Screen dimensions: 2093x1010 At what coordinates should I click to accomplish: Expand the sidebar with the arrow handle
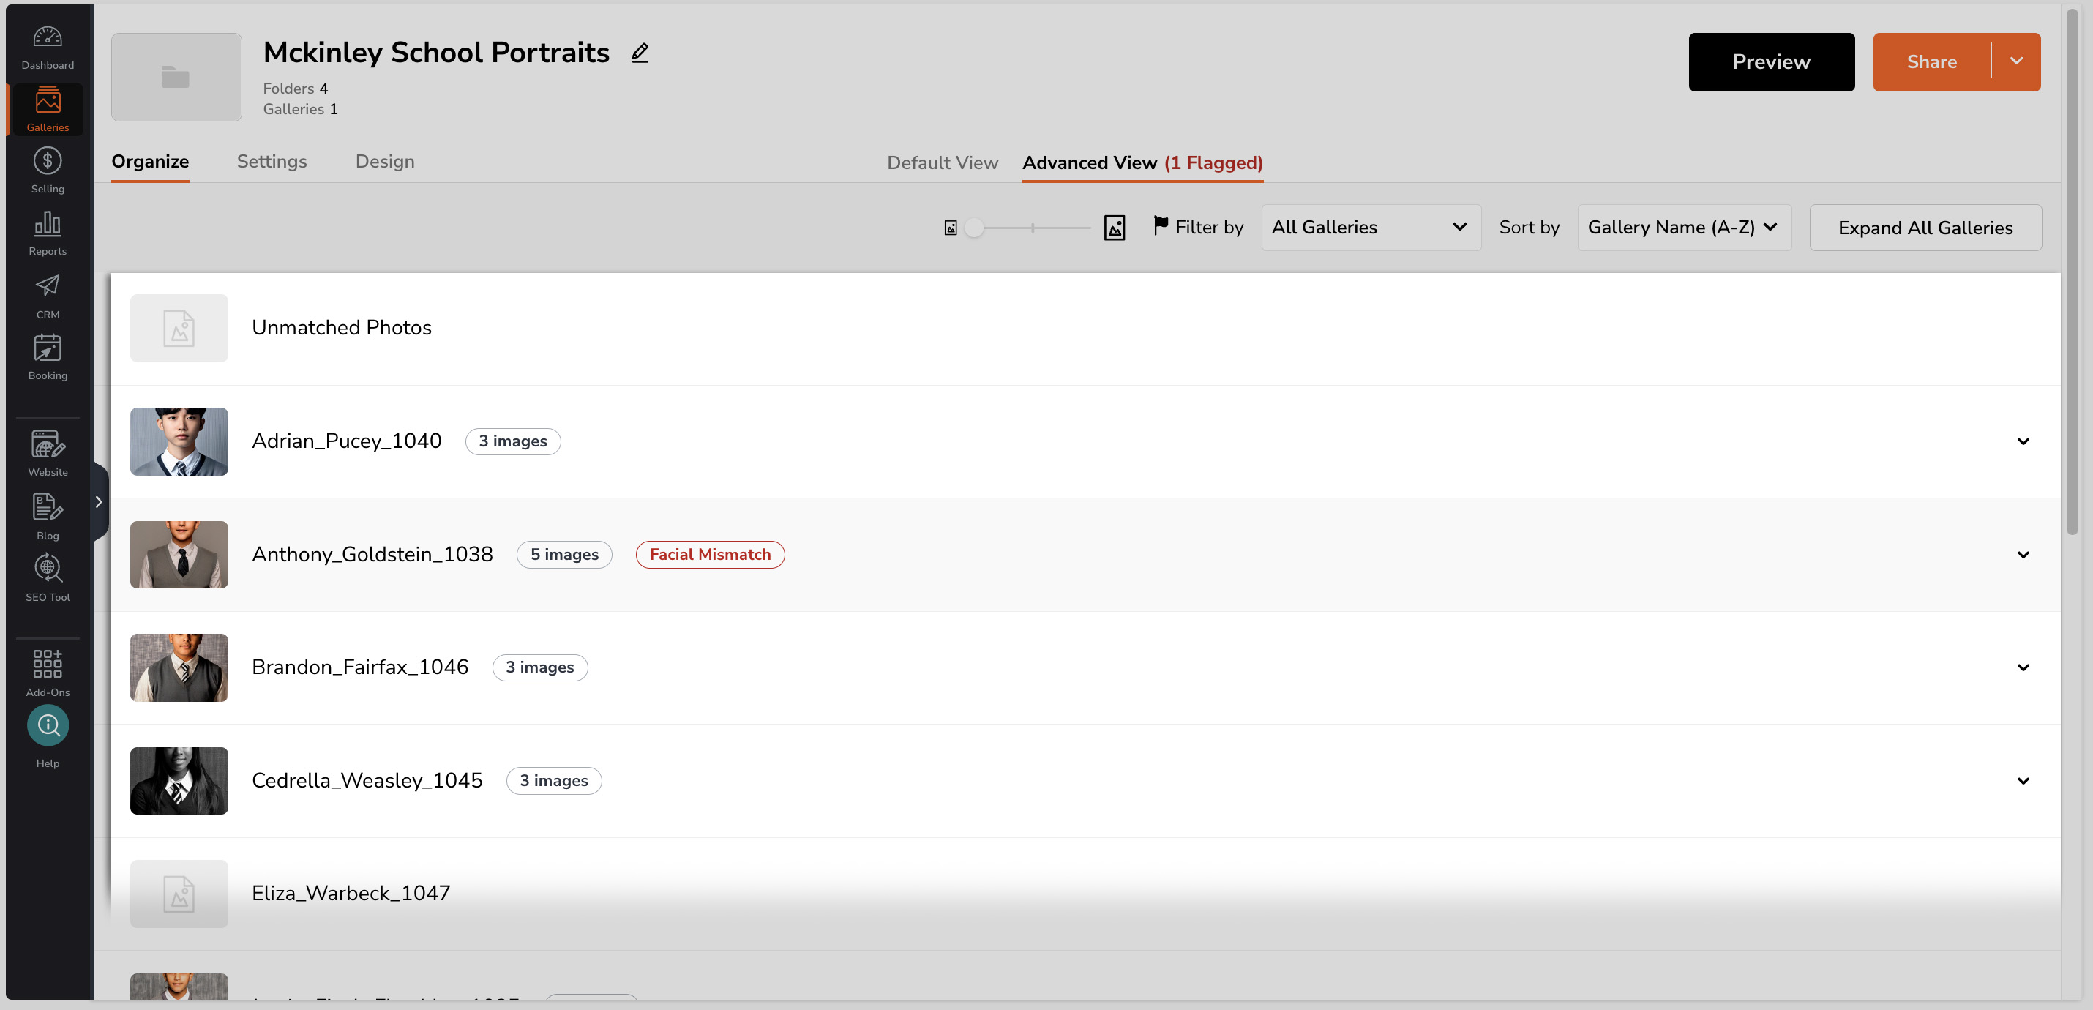99,502
